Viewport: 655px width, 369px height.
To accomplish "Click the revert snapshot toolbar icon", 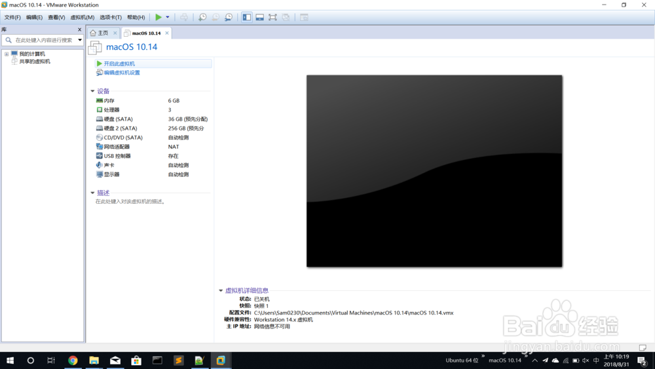I will click(215, 17).
